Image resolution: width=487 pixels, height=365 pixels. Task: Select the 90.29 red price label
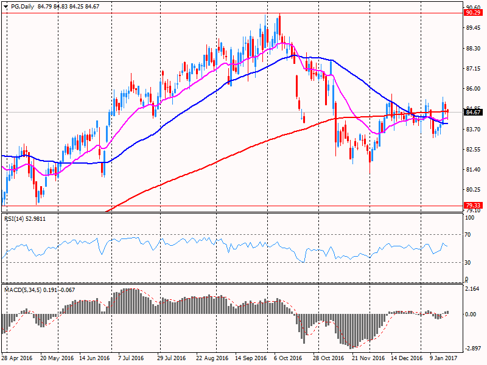[473, 13]
